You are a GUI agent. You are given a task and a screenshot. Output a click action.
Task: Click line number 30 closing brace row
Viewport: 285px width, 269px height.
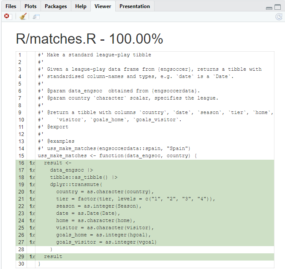21,264
